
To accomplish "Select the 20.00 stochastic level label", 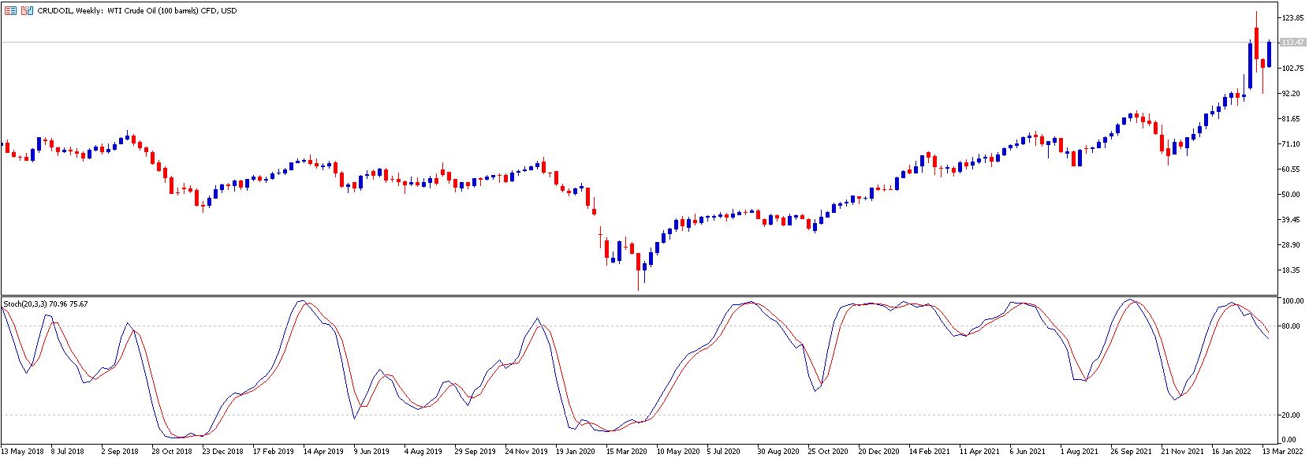I will point(1291,415).
